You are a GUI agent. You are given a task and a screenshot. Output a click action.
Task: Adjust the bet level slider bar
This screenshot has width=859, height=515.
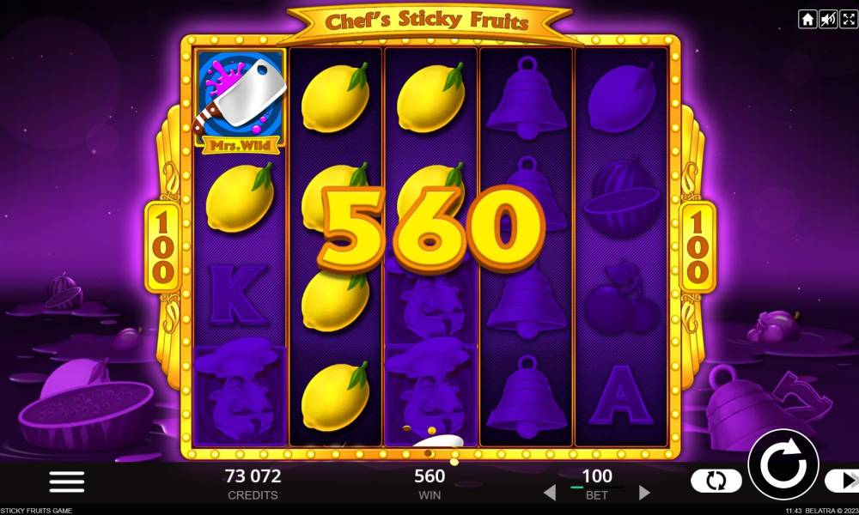click(596, 487)
